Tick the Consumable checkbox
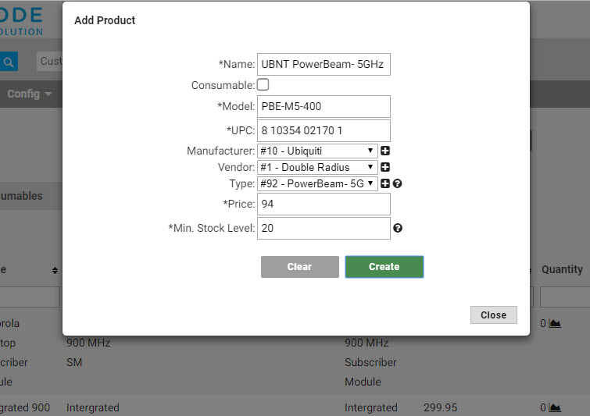590x416 pixels. click(263, 84)
